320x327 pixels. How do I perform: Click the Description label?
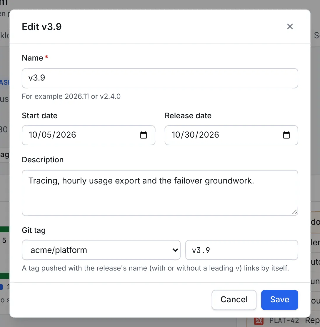click(x=43, y=160)
